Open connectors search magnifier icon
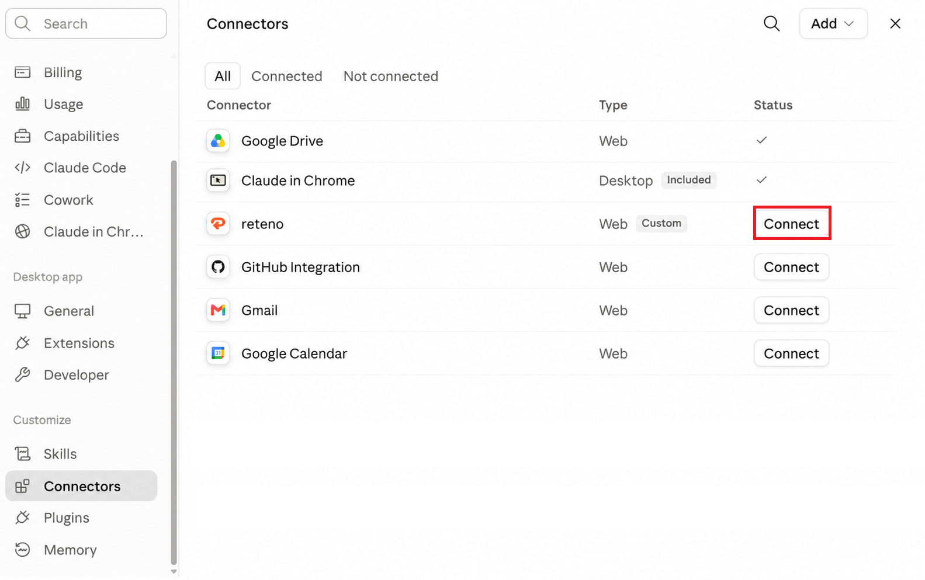The width and height of the screenshot is (925, 580). pos(772,23)
